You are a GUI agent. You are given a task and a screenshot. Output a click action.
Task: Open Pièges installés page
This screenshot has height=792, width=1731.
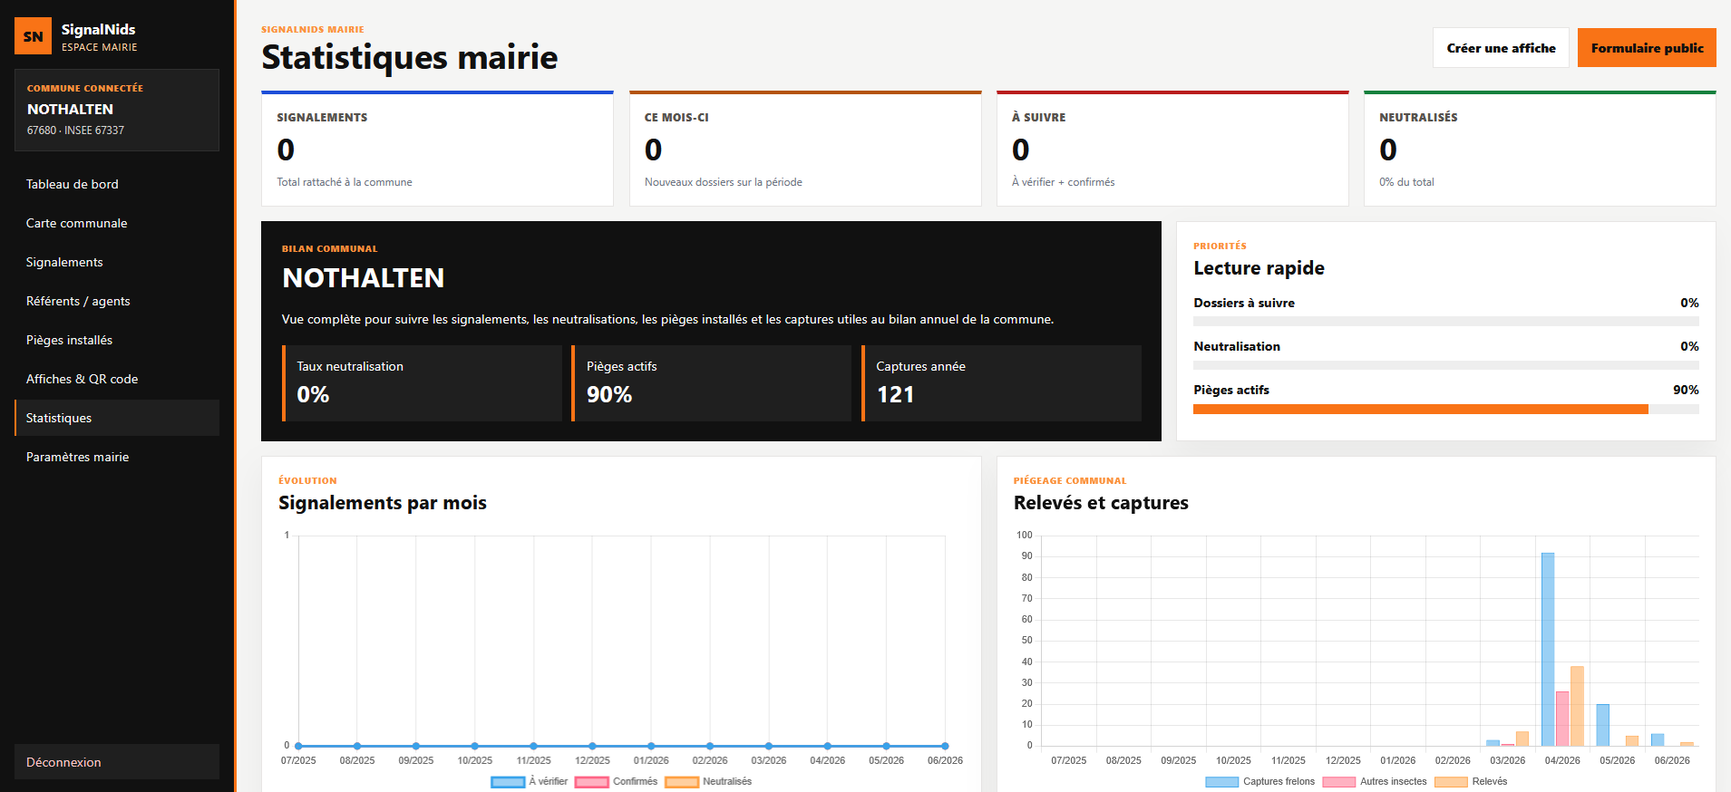(x=117, y=340)
